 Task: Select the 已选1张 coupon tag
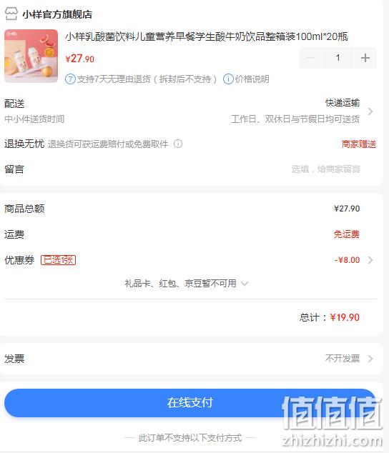pyautogui.click(x=58, y=259)
